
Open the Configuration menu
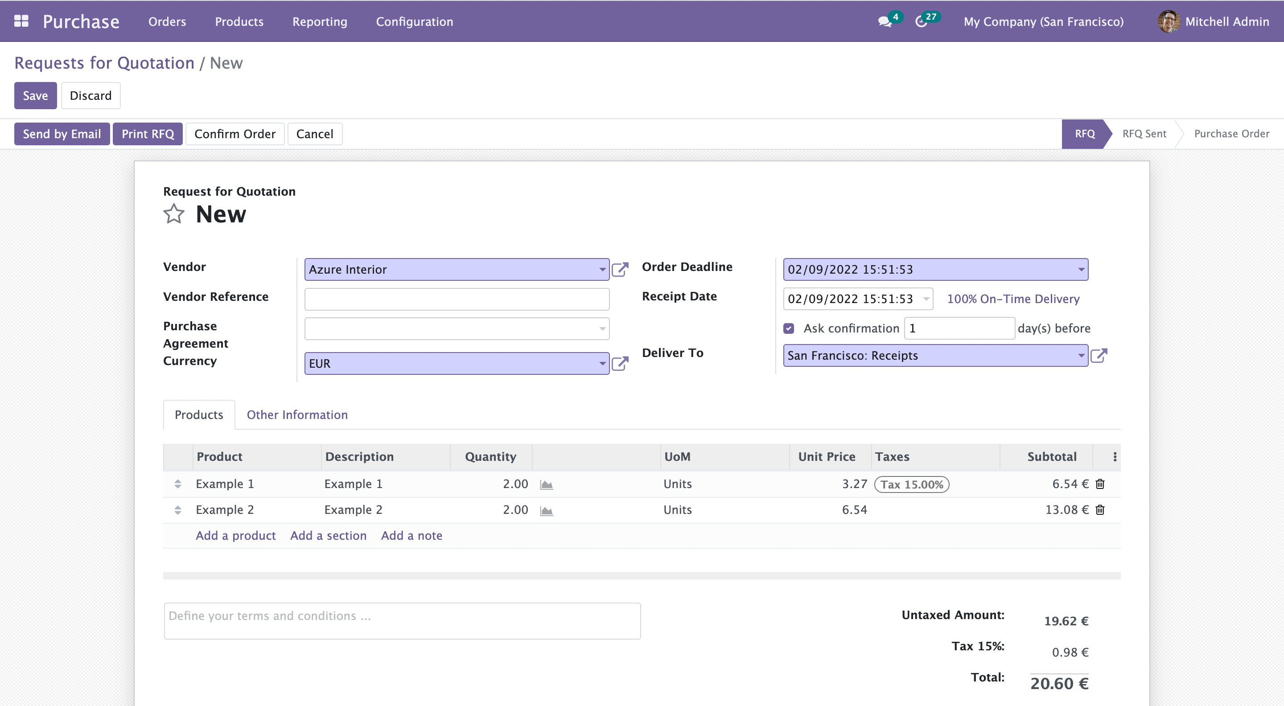tap(414, 21)
